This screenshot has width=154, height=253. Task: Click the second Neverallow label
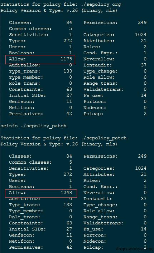tap(99, 193)
